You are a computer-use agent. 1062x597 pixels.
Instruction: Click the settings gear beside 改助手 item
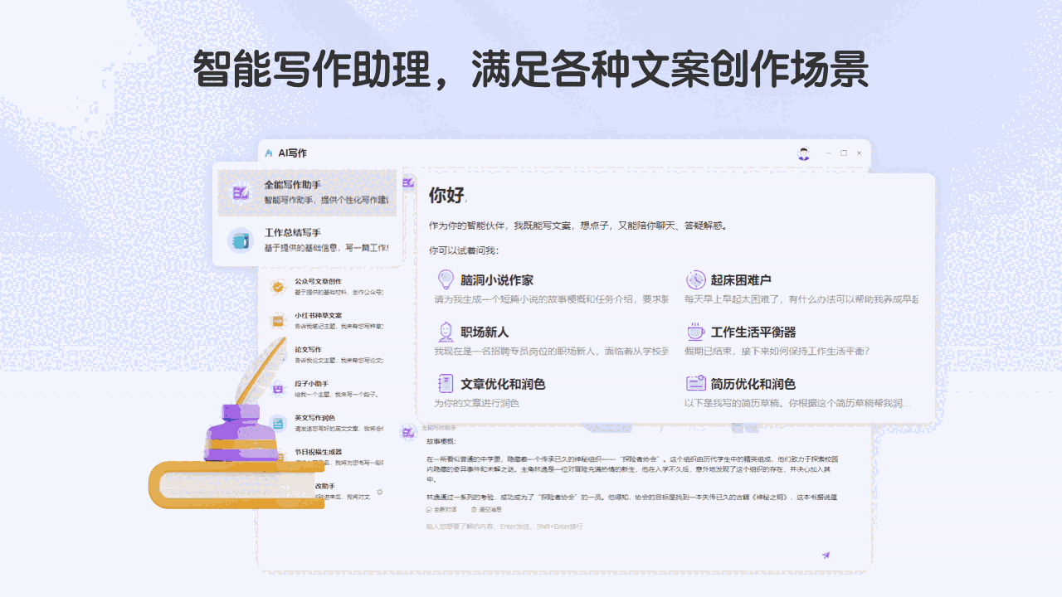(380, 492)
